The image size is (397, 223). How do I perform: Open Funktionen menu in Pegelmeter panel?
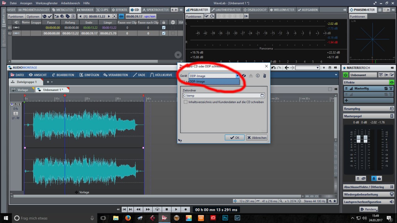click(x=194, y=16)
